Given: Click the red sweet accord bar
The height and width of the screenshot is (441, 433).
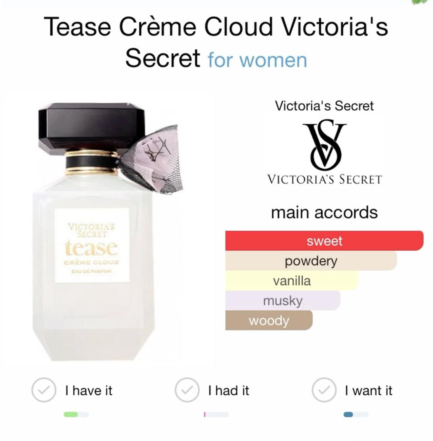Looking at the screenshot, I should tap(324, 241).
